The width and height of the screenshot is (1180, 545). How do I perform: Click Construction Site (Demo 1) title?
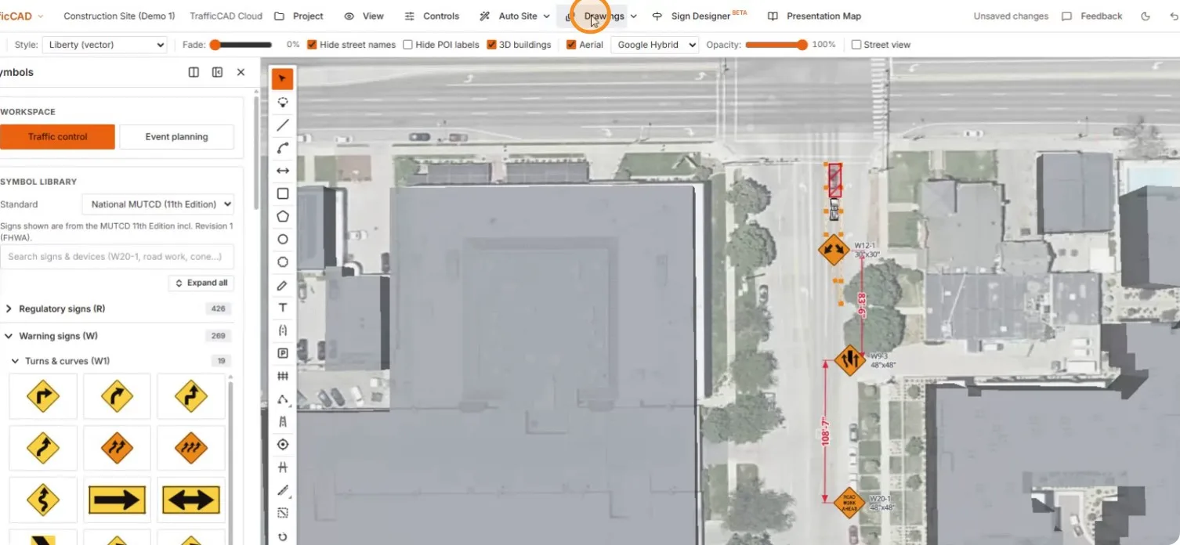[x=119, y=16]
